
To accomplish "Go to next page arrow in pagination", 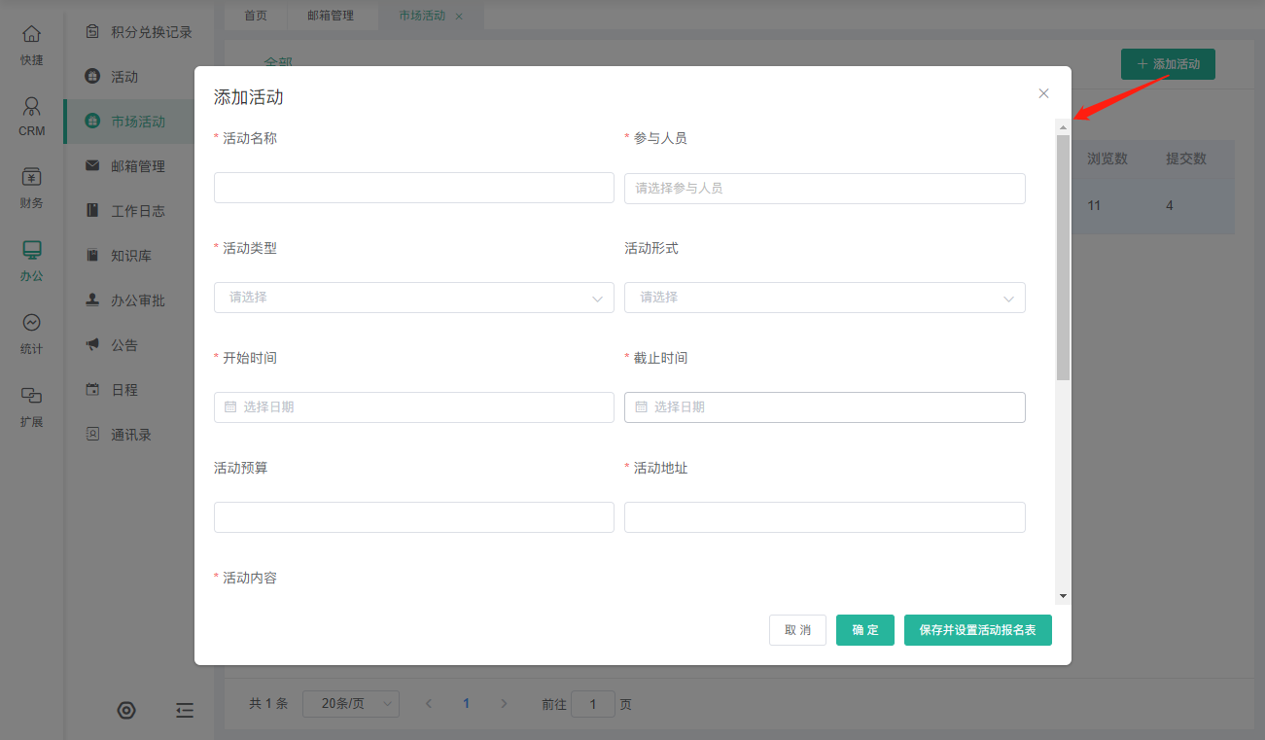I will [x=504, y=704].
